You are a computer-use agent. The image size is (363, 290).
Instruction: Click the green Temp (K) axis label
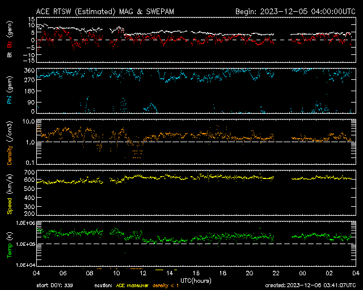click(9, 244)
